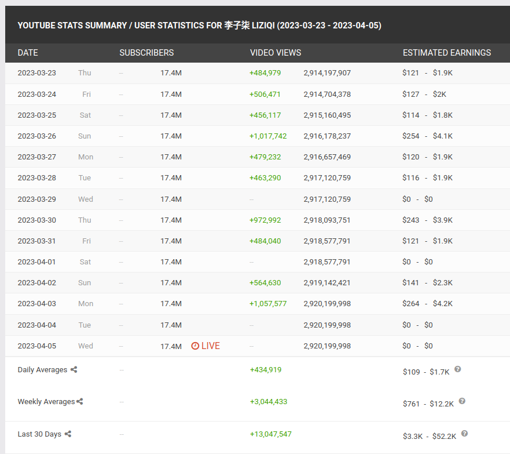
Task: Click share icon next to Last 30 Days
Action: coord(68,434)
